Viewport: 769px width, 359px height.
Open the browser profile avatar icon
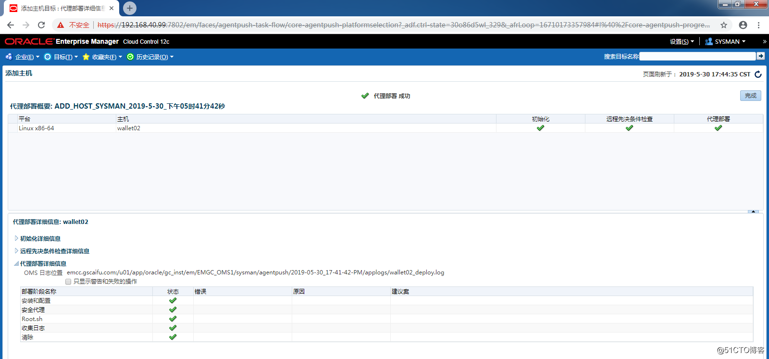(x=743, y=25)
